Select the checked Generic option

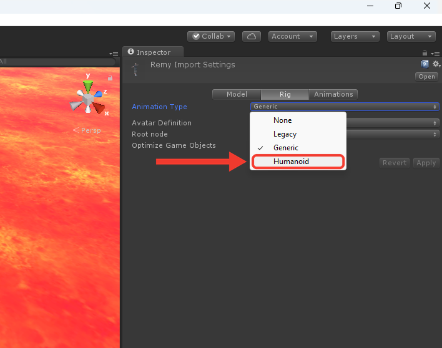pos(298,148)
